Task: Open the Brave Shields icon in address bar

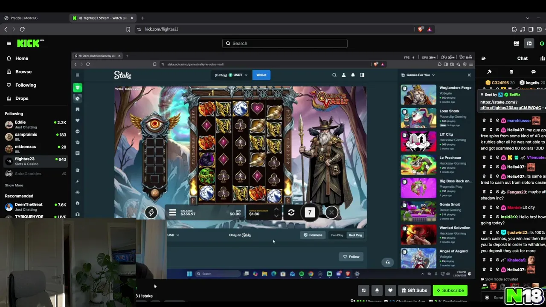Action: [x=421, y=29]
